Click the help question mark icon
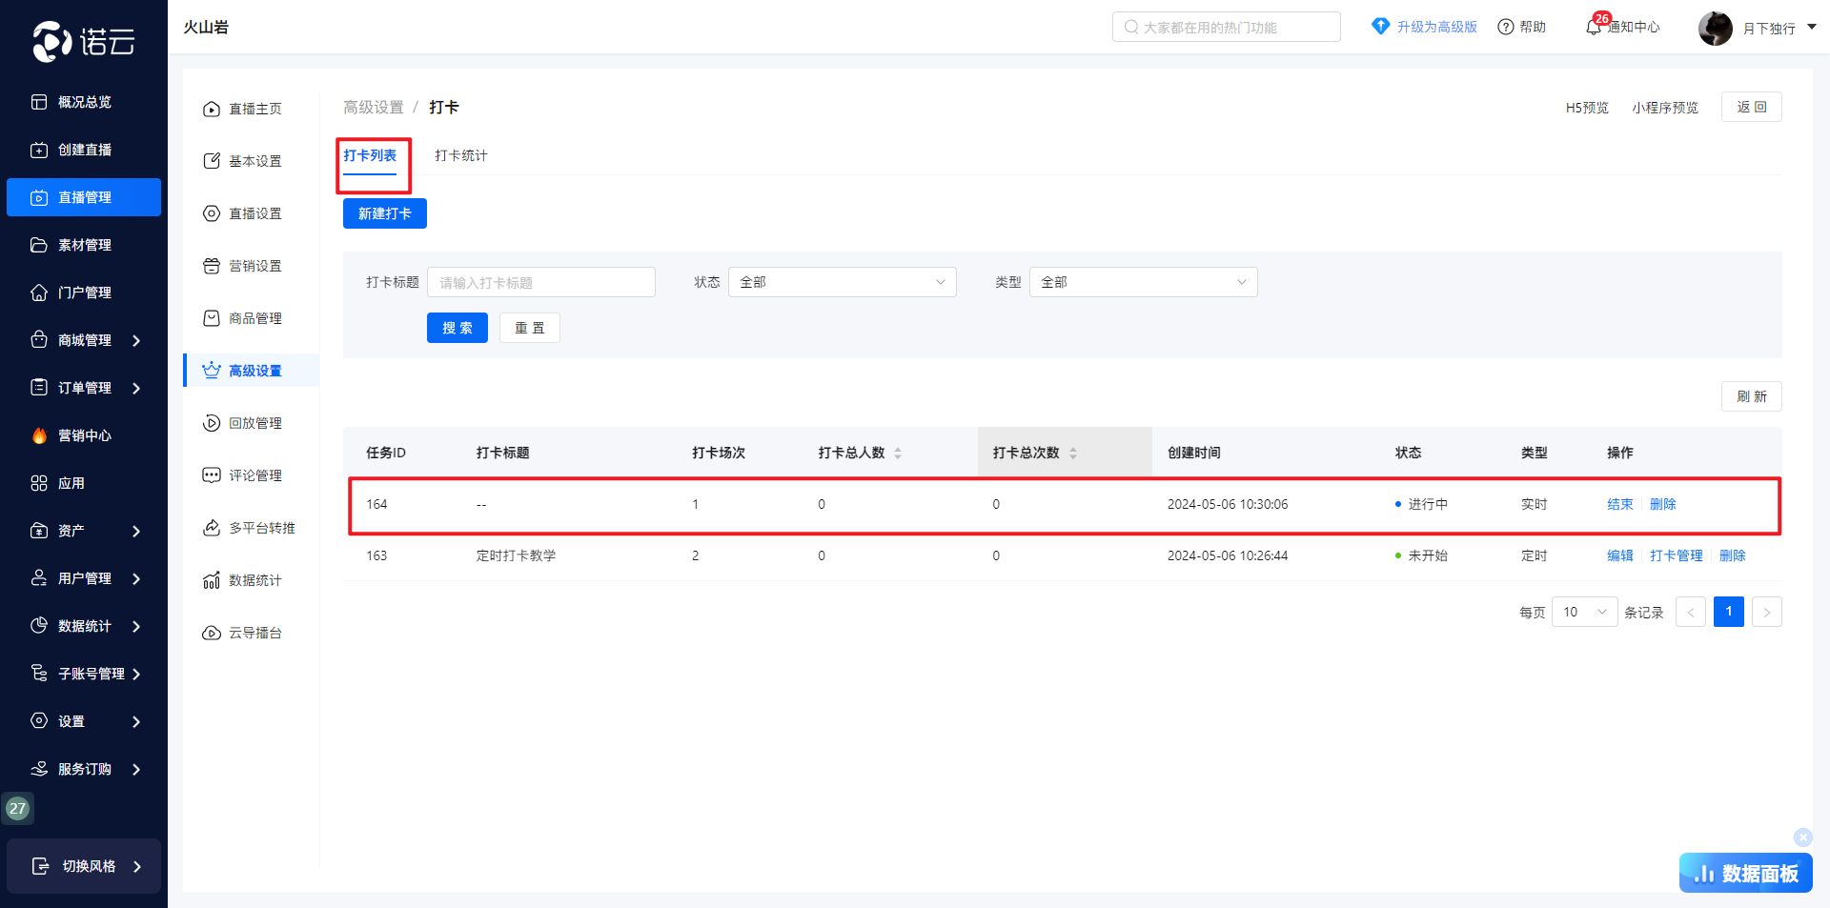Image resolution: width=1830 pixels, height=908 pixels. point(1506,28)
